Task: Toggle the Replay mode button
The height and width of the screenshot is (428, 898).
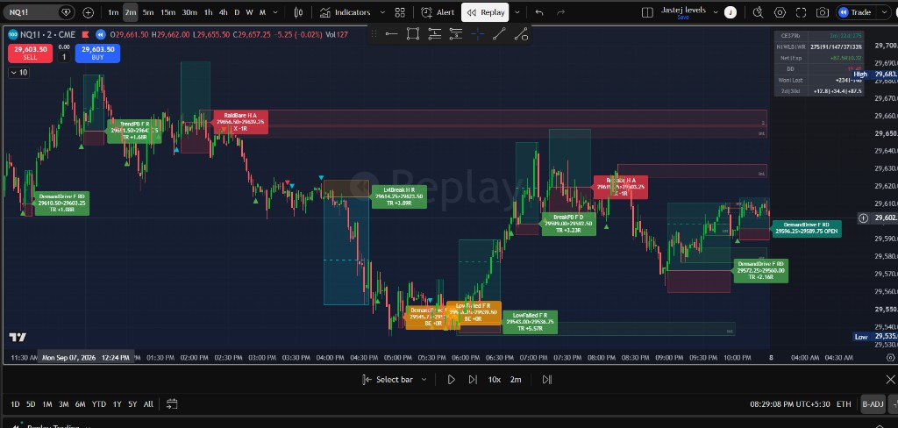Action: tap(485, 12)
